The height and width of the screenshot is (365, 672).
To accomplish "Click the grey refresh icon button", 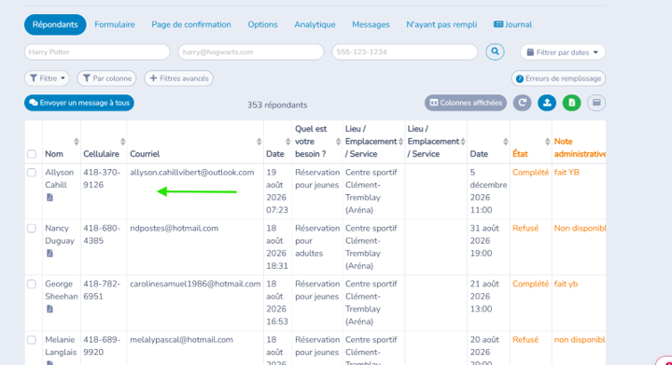I will click(522, 103).
